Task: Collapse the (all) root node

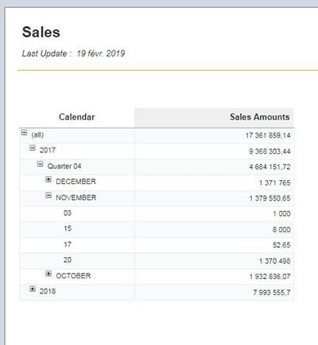Action: coord(24,132)
